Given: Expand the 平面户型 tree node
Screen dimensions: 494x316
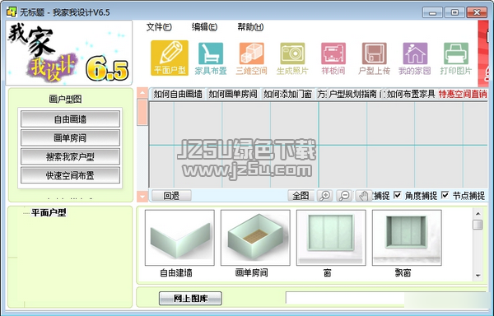Looking at the screenshot, I should pos(49,213).
